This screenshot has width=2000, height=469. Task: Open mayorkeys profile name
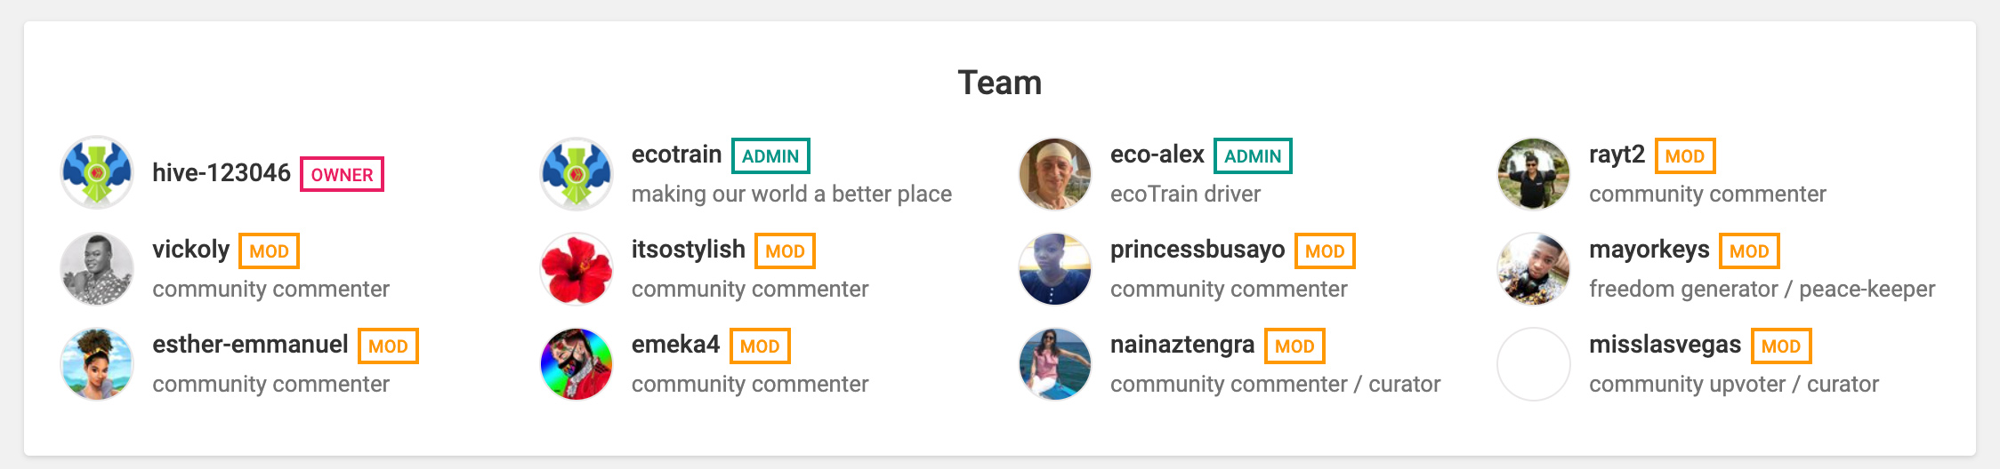[x=1649, y=250]
